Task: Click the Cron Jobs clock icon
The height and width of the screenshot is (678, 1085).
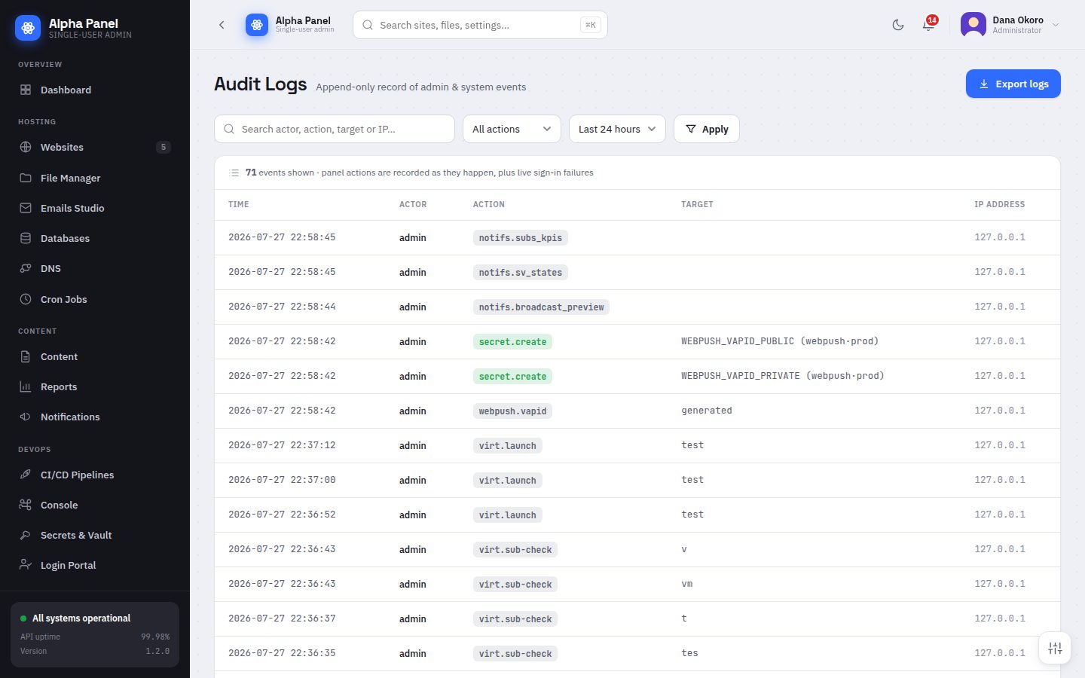Action: [x=26, y=299]
